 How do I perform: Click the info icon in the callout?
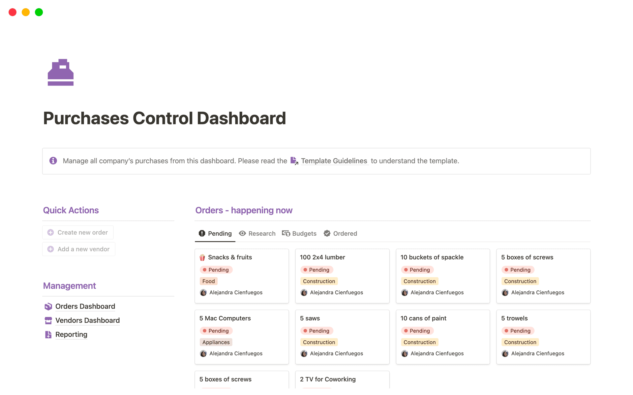pyautogui.click(x=53, y=161)
